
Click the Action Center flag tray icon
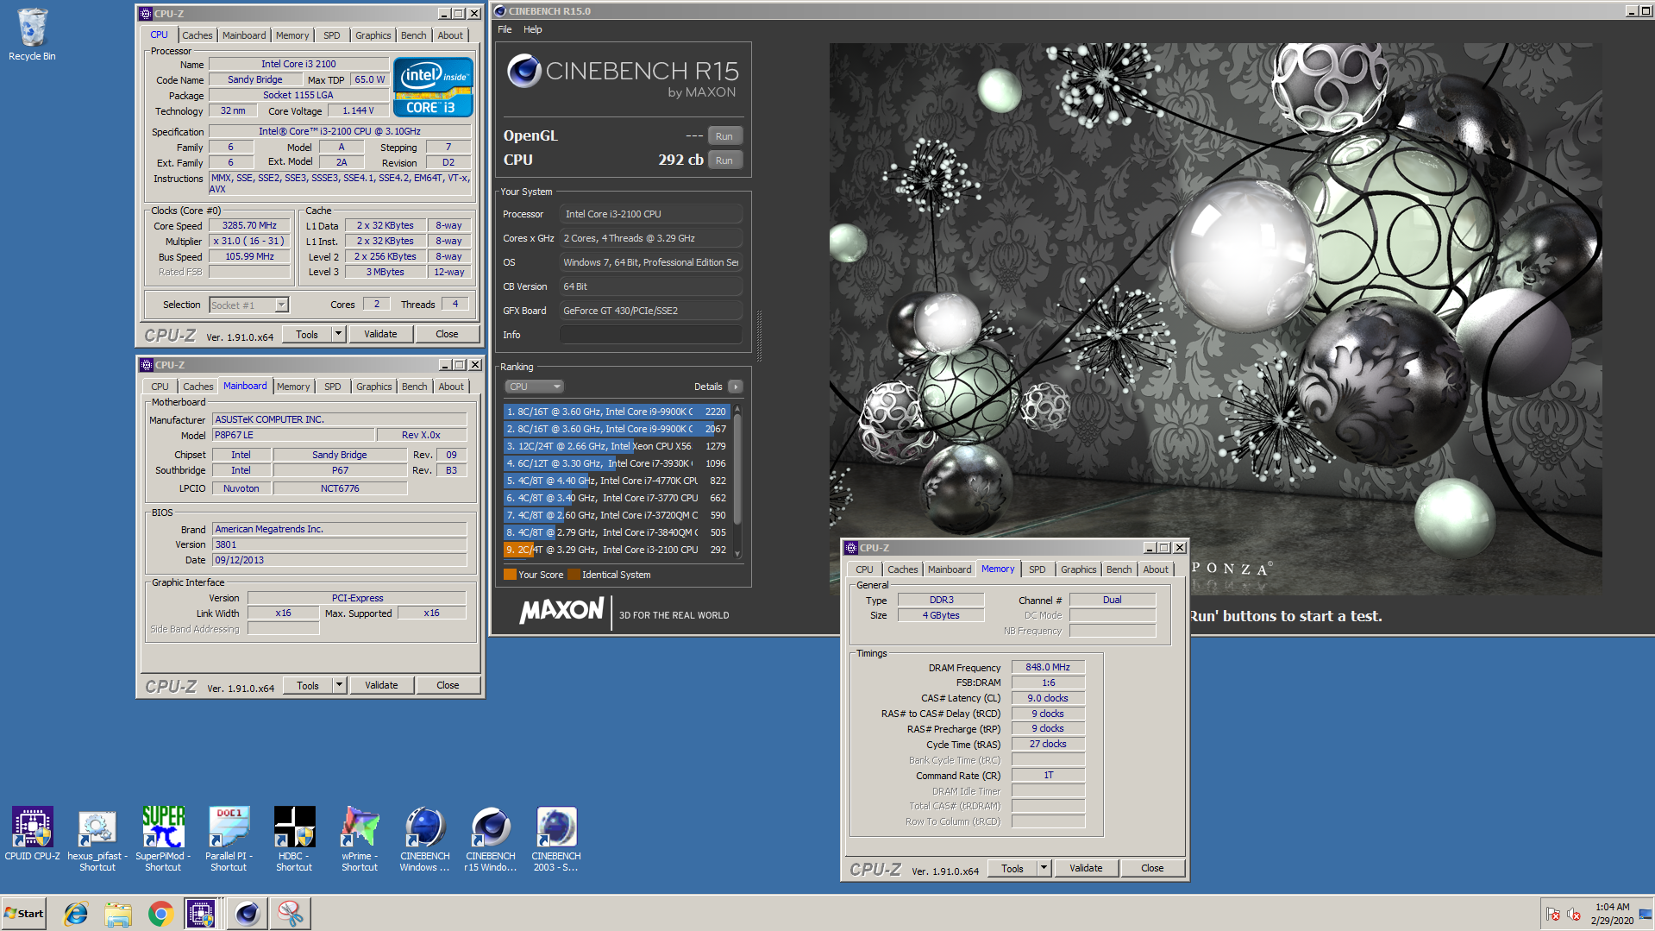pyautogui.click(x=1553, y=915)
